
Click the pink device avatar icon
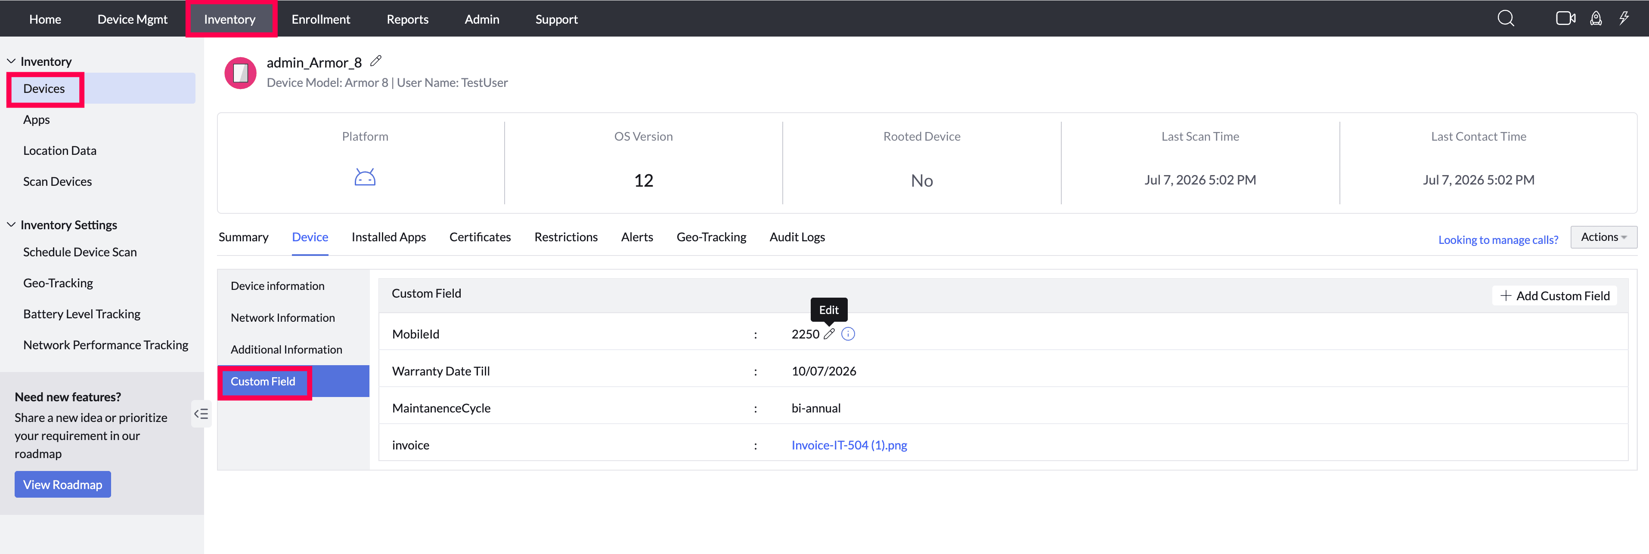click(x=240, y=73)
